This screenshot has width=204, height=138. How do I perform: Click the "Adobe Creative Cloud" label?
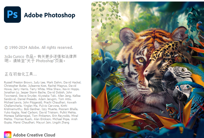point(34,135)
